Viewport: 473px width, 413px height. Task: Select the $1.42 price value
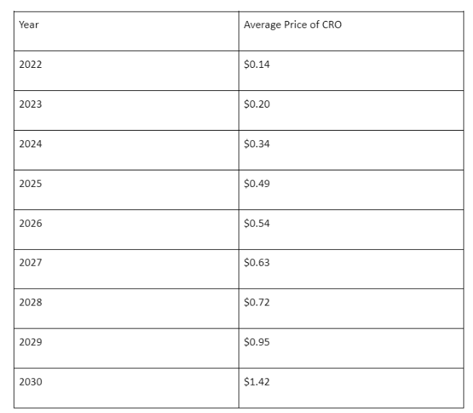pyautogui.click(x=257, y=381)
